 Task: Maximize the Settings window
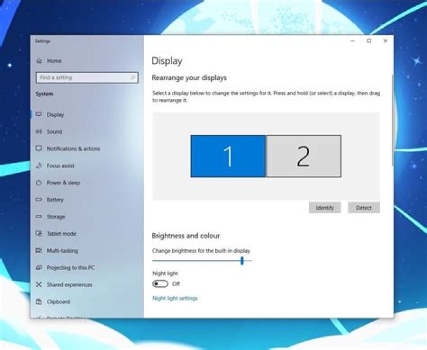point(369,41)
